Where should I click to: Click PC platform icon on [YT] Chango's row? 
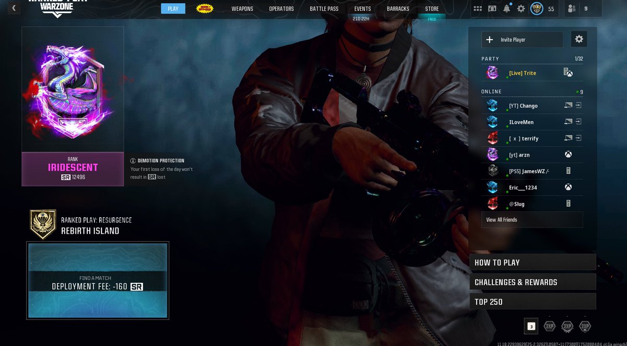tap(568, 105)
